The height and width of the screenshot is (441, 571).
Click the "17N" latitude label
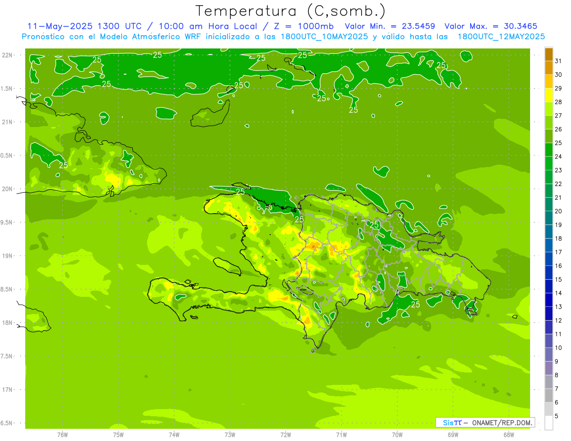(7, 390)
